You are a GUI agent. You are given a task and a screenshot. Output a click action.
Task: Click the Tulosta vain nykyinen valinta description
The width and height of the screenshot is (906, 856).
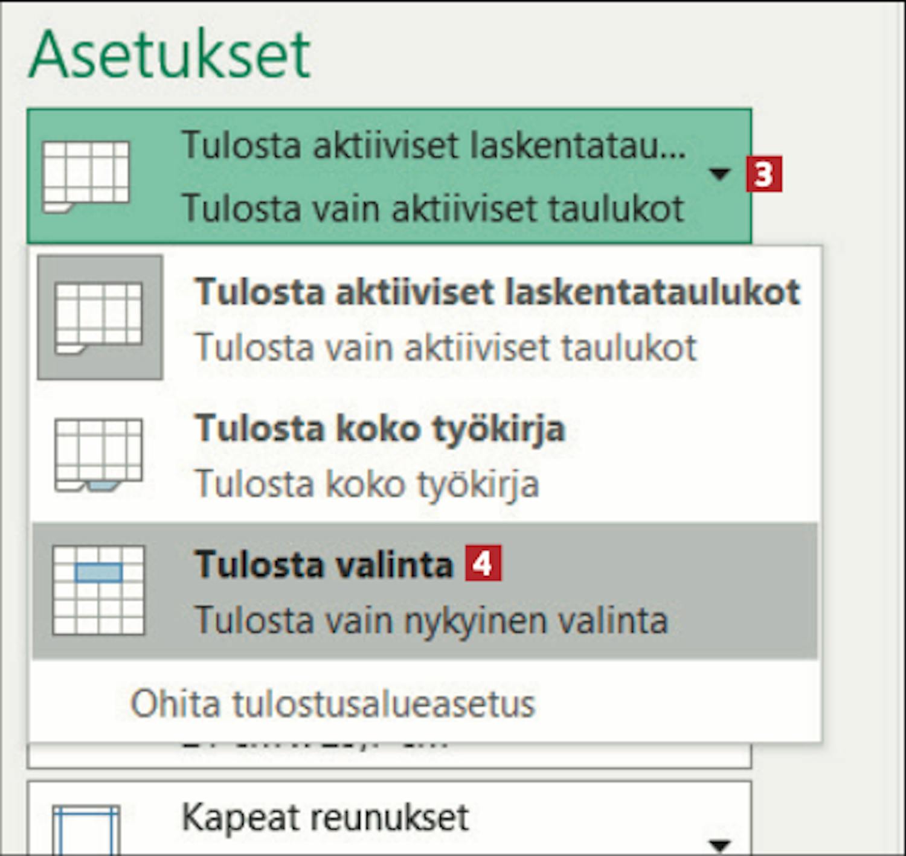(432, 621)
